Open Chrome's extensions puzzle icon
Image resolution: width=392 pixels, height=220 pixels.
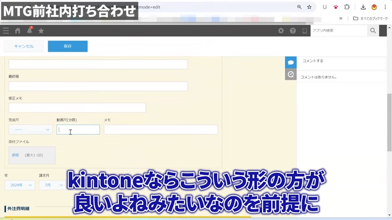[346, 7]
